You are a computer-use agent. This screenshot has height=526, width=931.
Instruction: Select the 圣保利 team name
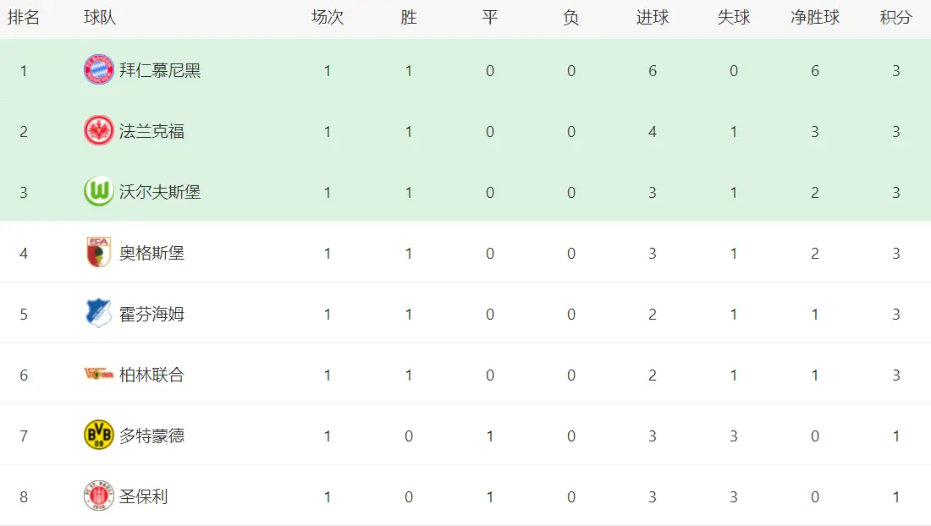143,496
